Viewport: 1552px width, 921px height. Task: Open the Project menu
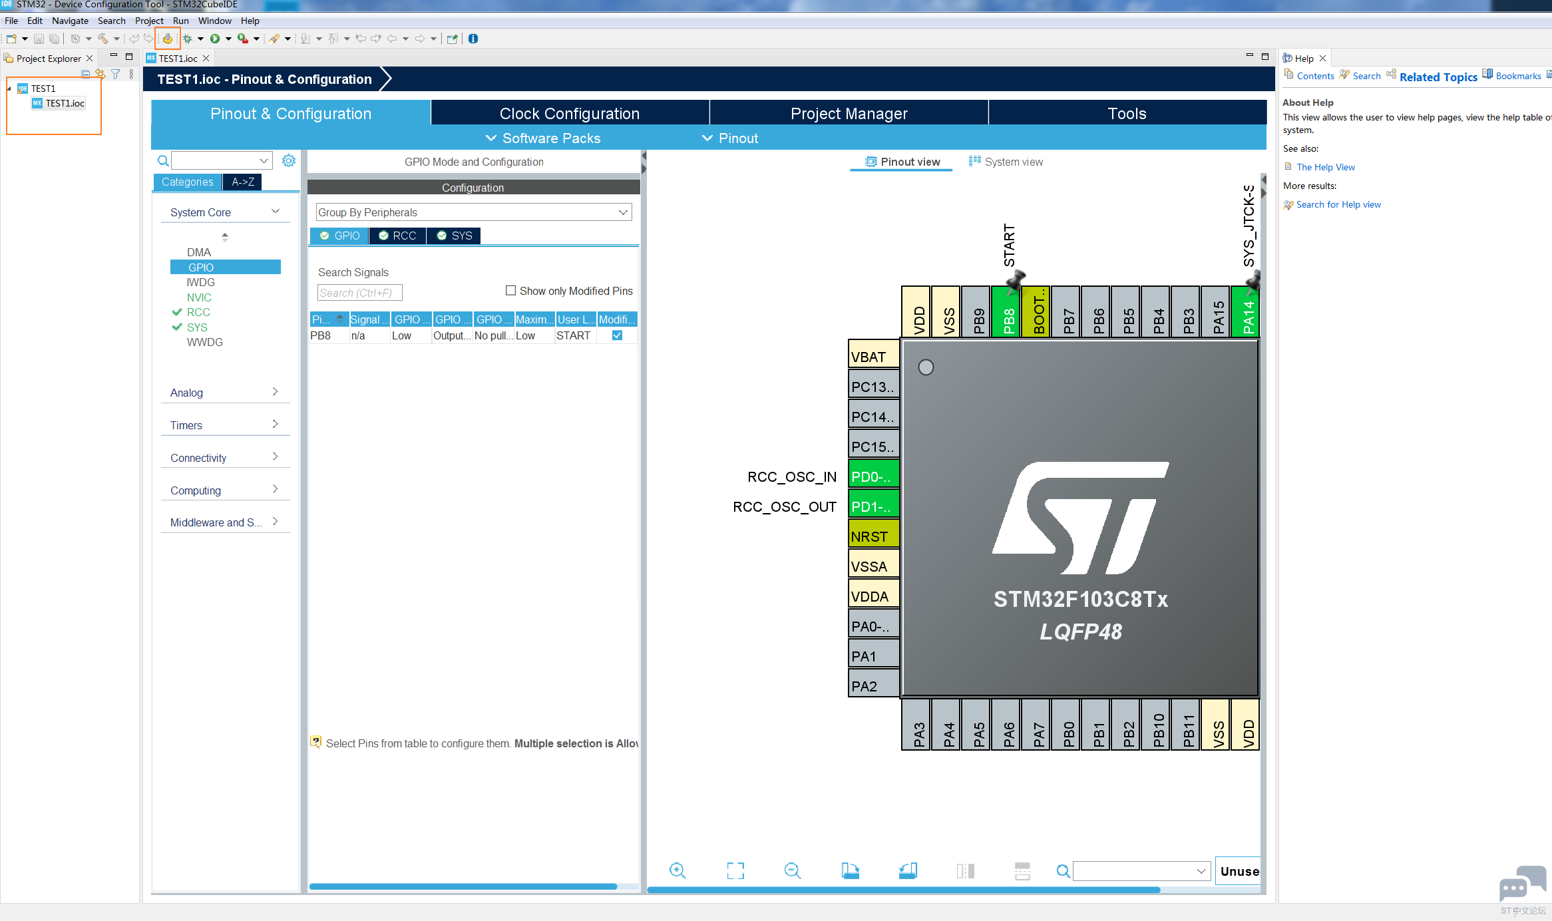point(149,21)
